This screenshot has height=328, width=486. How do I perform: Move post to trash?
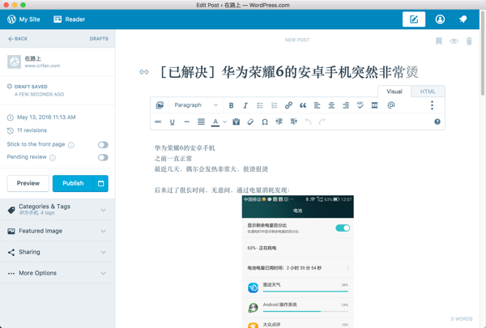(x=469, y=41)
